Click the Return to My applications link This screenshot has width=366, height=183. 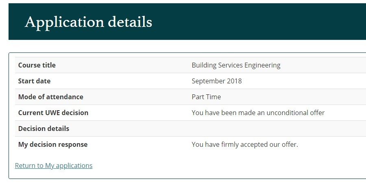click(54, 166)
